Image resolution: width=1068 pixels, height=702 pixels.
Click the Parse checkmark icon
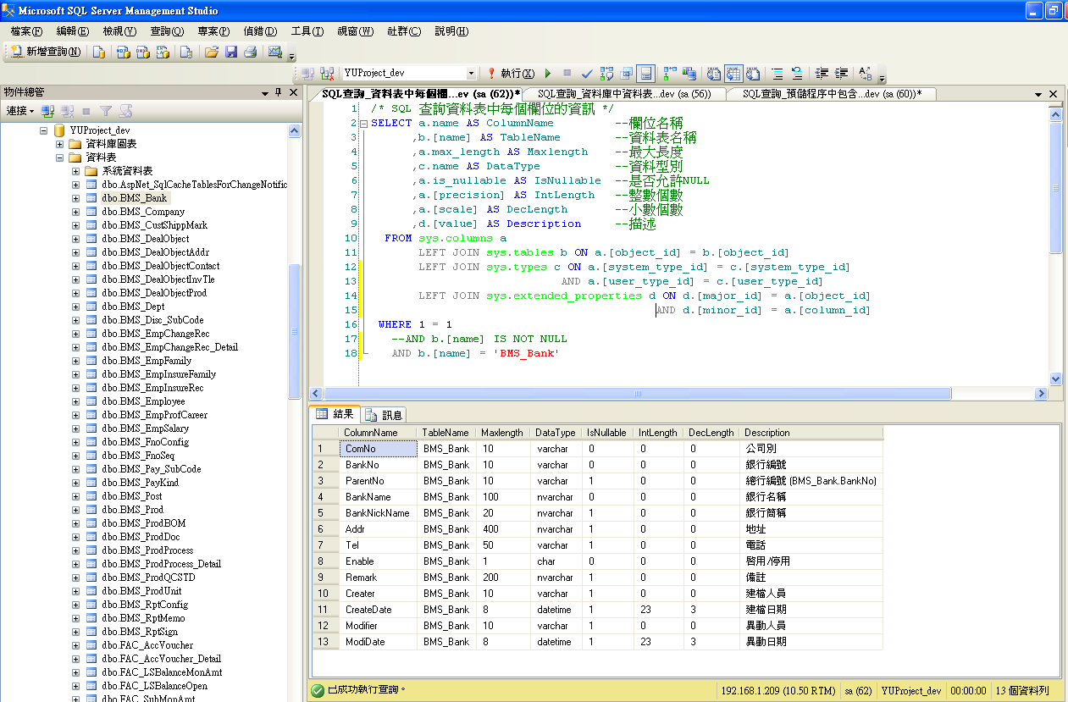point(587,74)
